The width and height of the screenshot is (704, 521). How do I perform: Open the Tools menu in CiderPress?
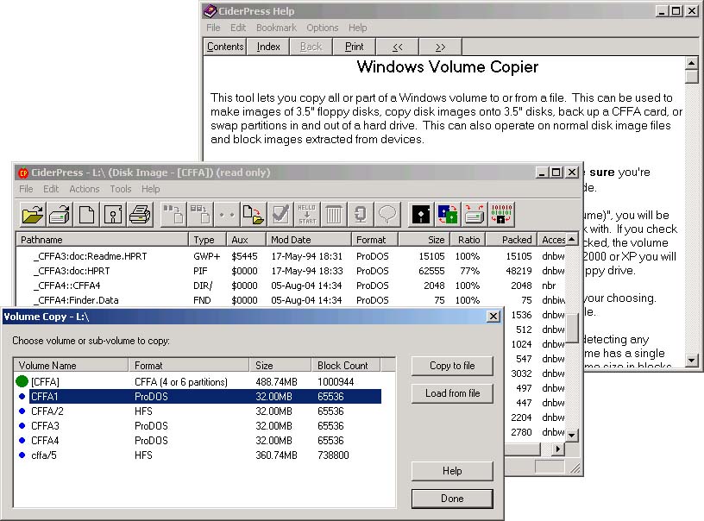pos(121,189)
